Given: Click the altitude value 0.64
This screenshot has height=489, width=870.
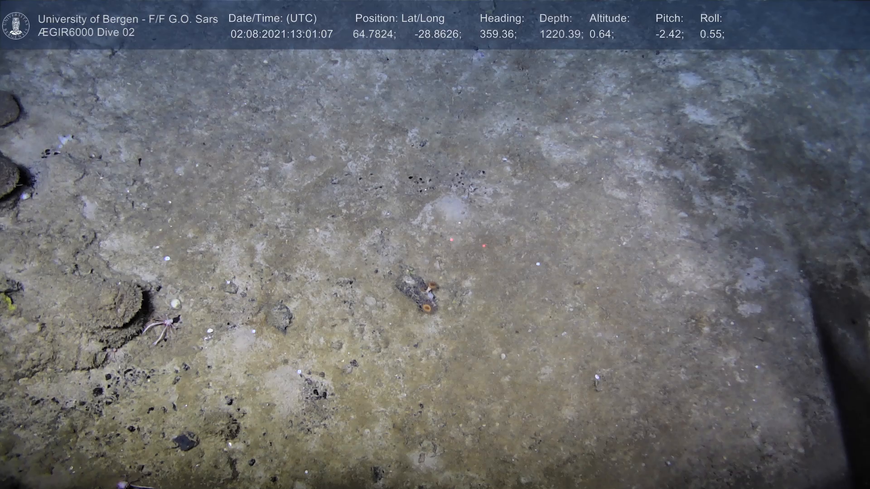Looking at the screenshot, I should 601,34.
